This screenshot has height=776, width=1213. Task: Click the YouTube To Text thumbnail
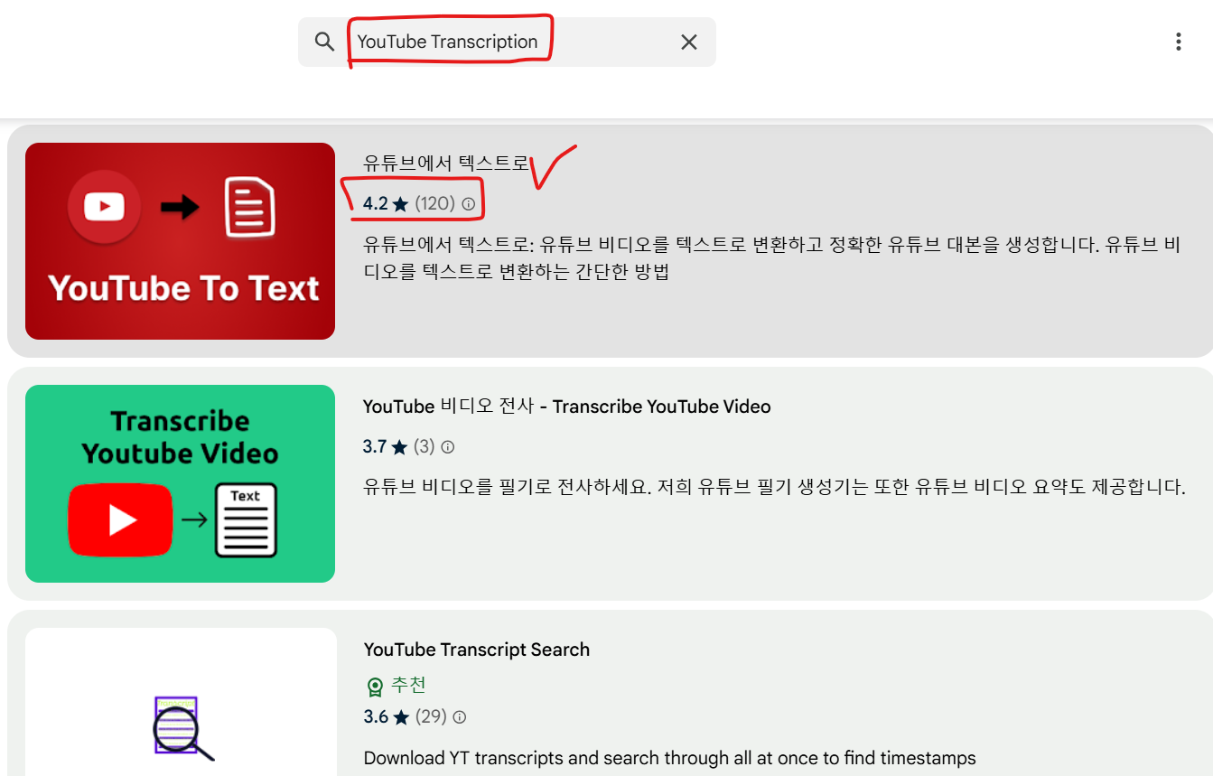(x=180, y=240)
